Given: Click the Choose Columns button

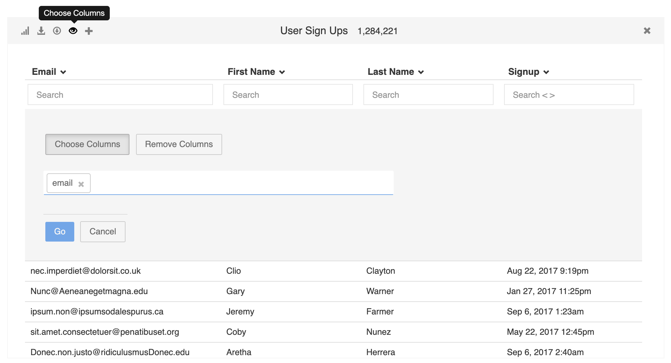Looking at the screenshot, I should pyautogui.click(x=88, y=144).
